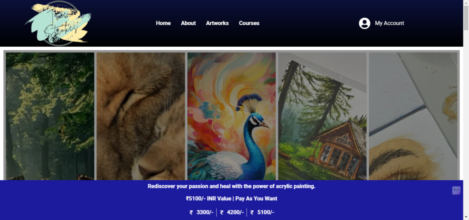Open the Courses page
The width and height of the screenshot is (469, 220).
249,23
